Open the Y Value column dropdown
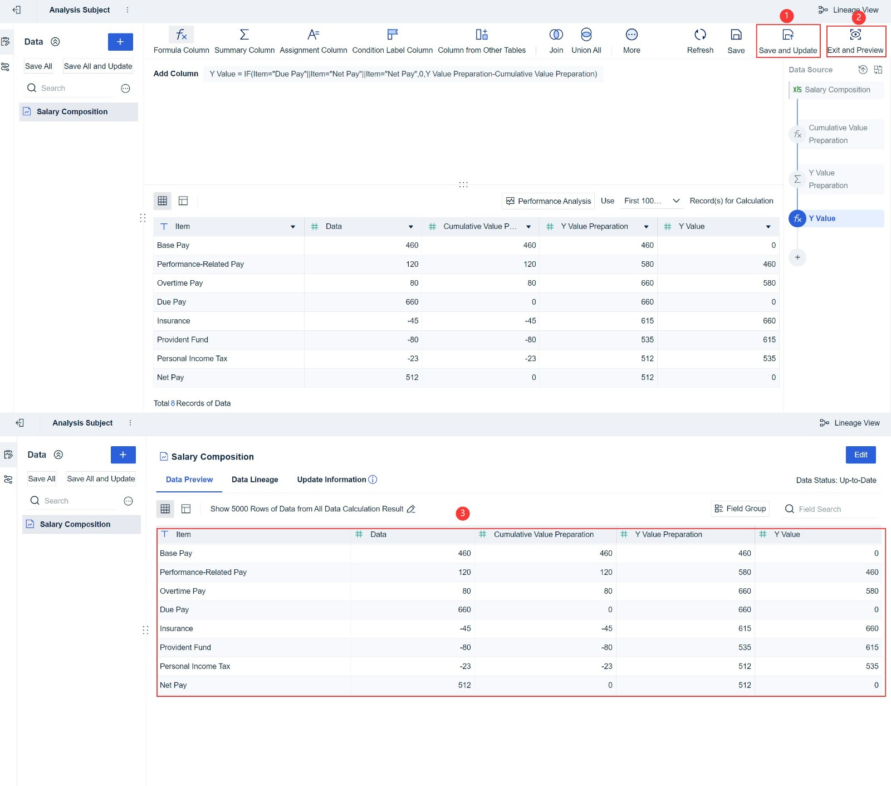 click(768, 227)
